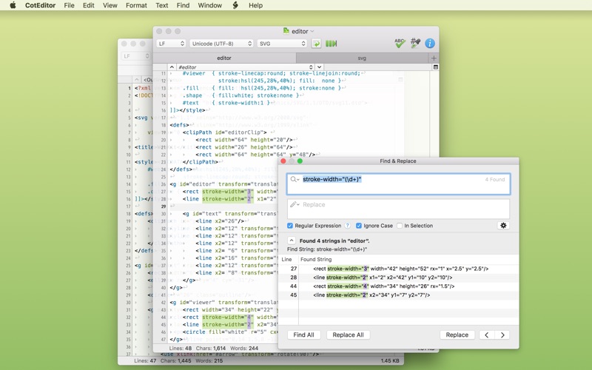
Task: Open the regular expression help button
Action: click(347, 226)
